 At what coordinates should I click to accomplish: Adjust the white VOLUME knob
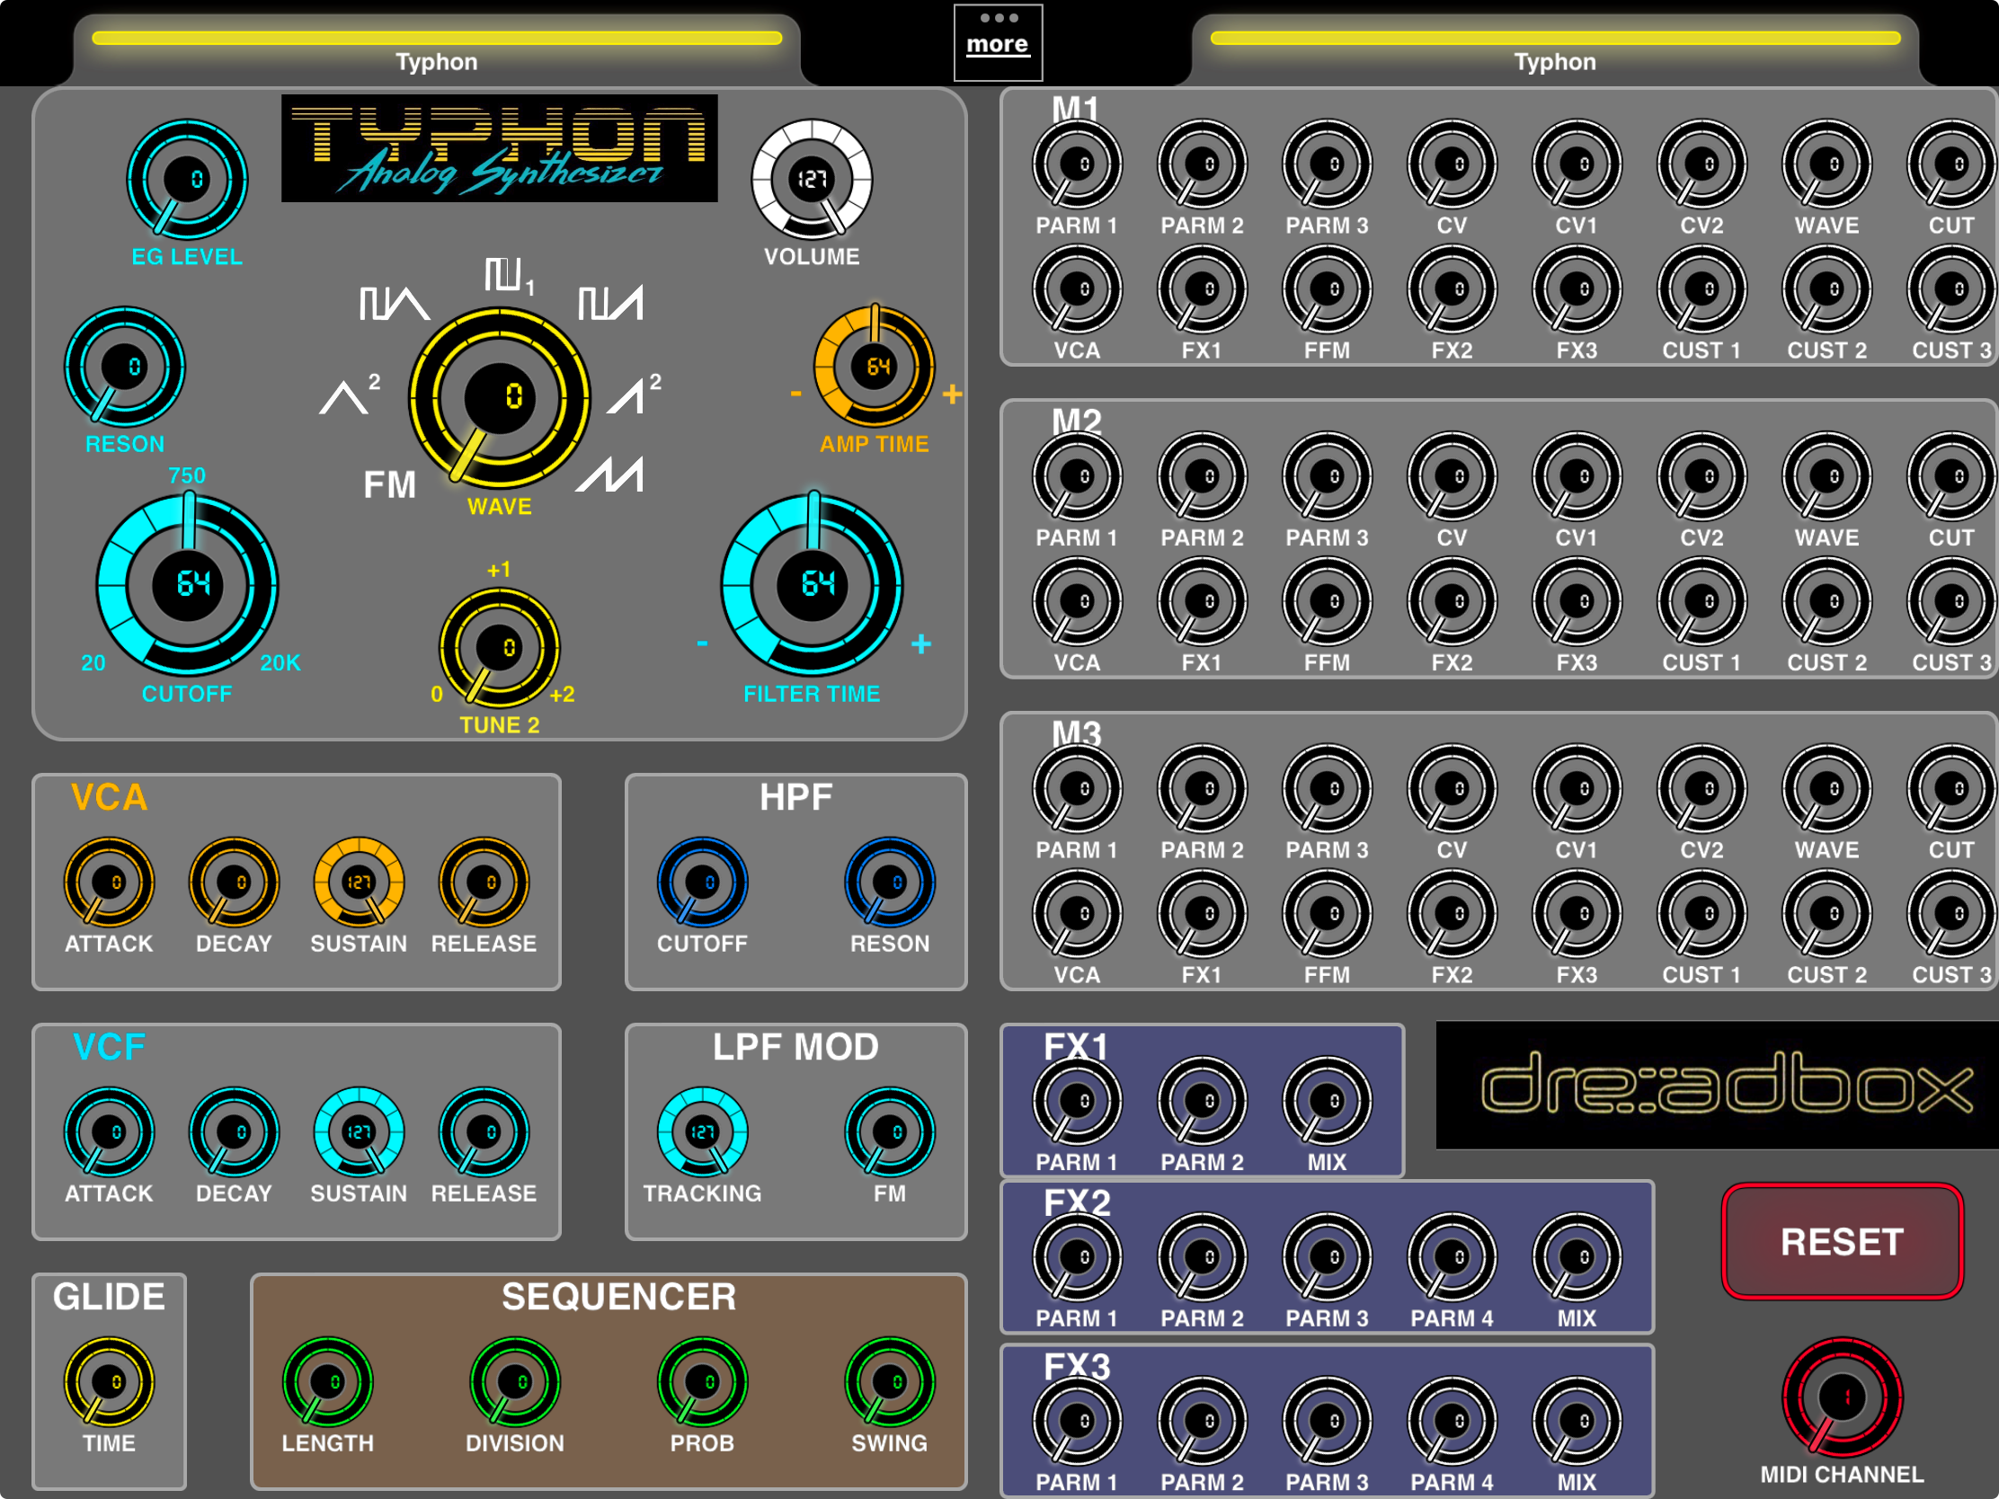[812, 179]
